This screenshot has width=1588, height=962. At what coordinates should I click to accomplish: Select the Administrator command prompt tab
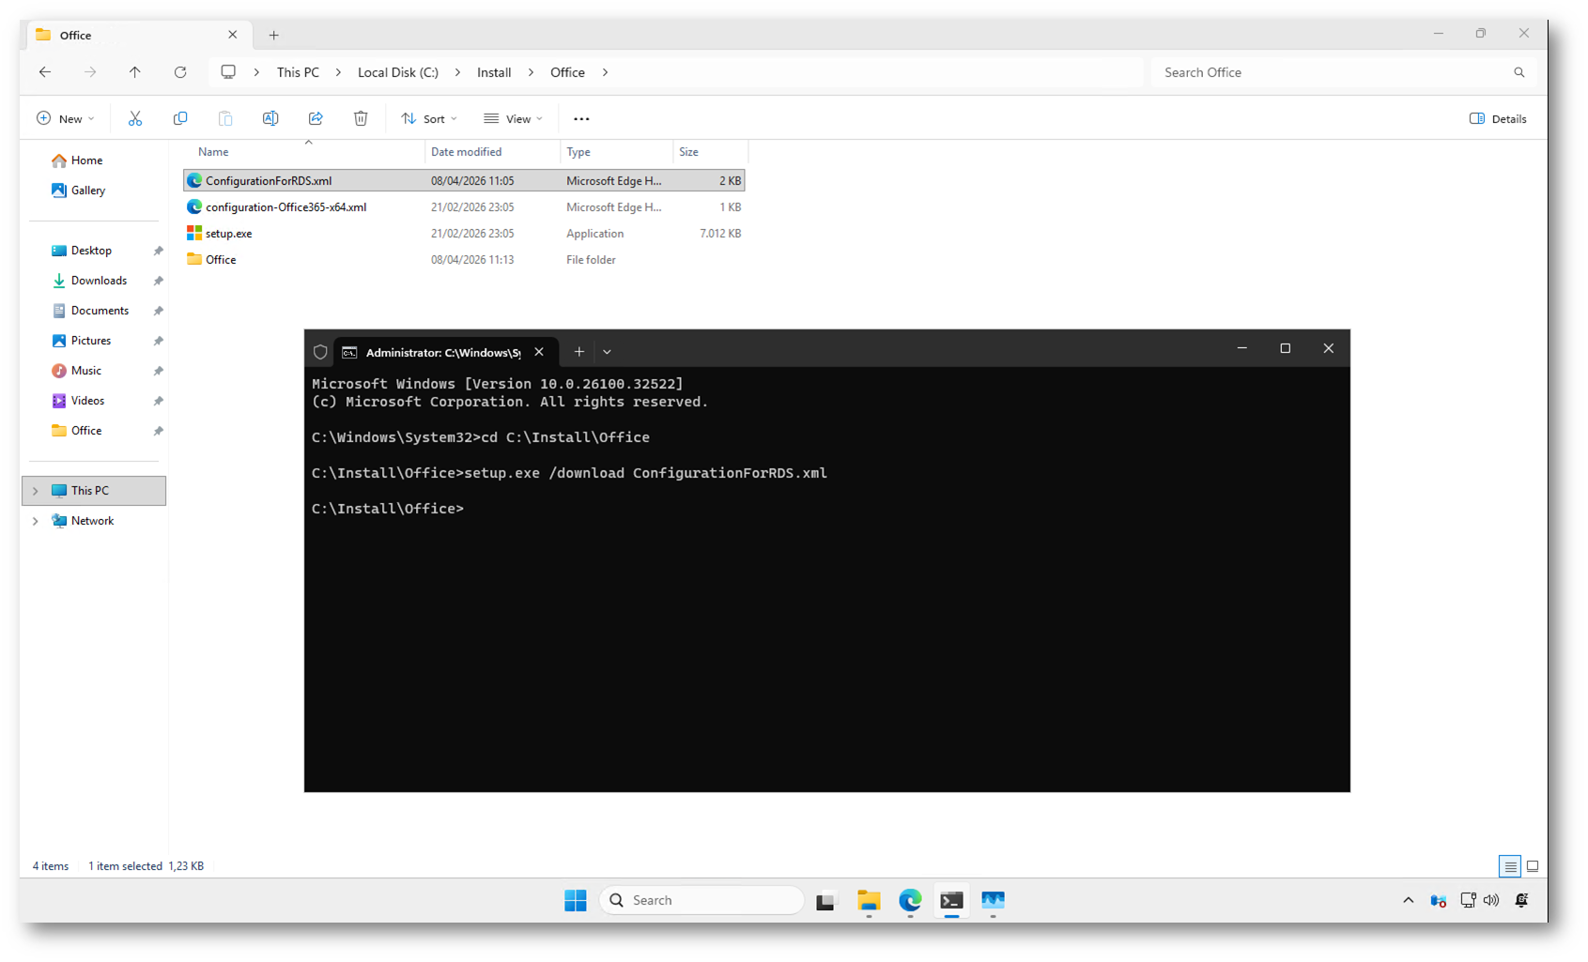click(x=442, y=352)
